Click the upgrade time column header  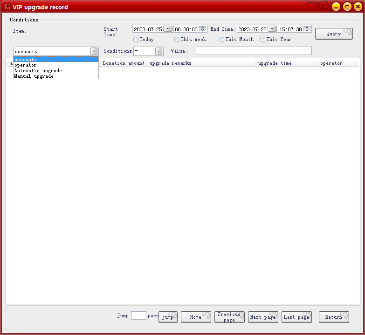click(287, 63)
